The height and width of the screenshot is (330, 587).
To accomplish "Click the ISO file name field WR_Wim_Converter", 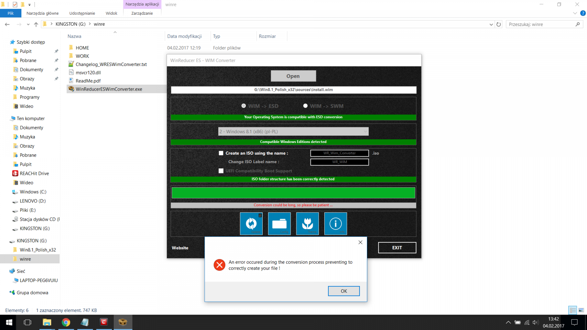I will click(340, 153).
